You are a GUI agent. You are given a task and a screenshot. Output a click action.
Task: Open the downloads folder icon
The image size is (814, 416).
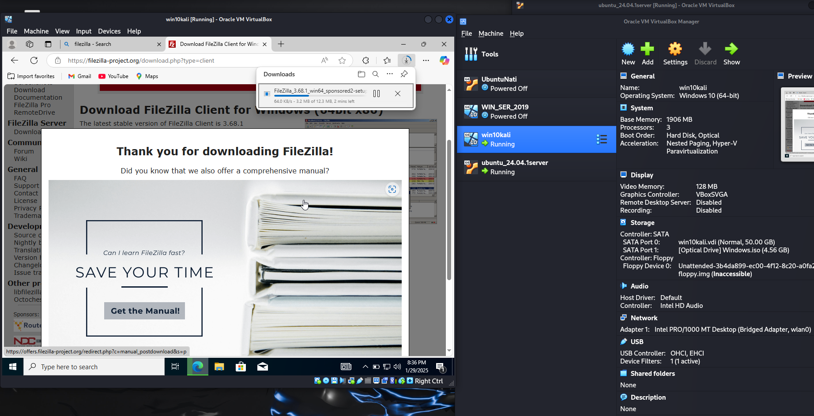point(362,74)
